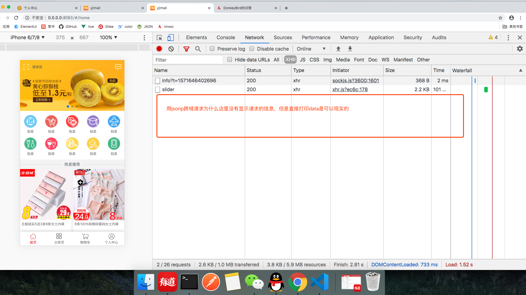Image resolution: width=526 pixels, height=295 pixels.
Task: Open Postman from the Dock
Action: click(x=211, y=282)
